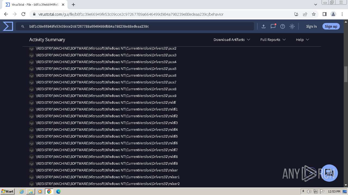Click the page vertical scrollbar thumb
This screenshot has height=195, width=348.
pos(346,74)
